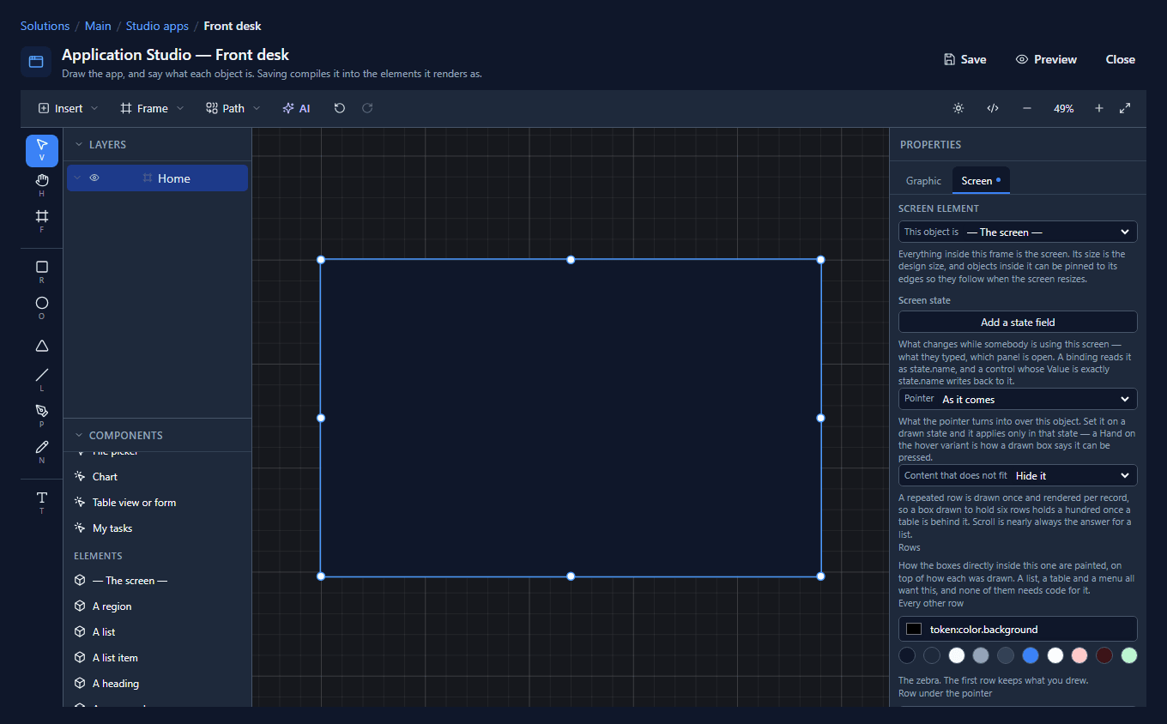Open the Insert dropdown menu

pos(69,108)
